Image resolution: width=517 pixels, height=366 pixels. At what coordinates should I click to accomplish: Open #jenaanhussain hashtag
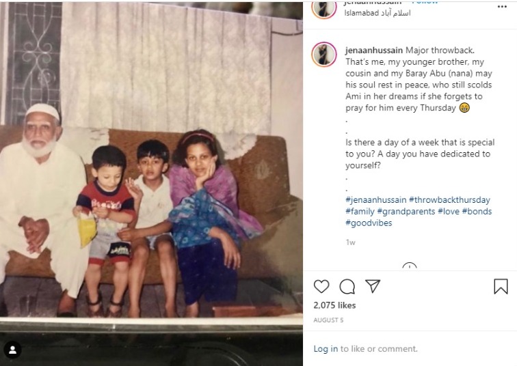376,200
